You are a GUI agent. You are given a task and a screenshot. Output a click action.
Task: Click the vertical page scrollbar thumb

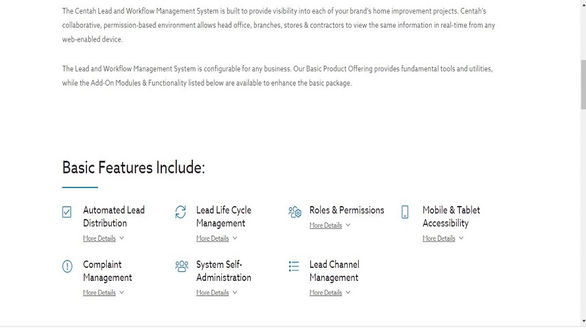[583, 84]
